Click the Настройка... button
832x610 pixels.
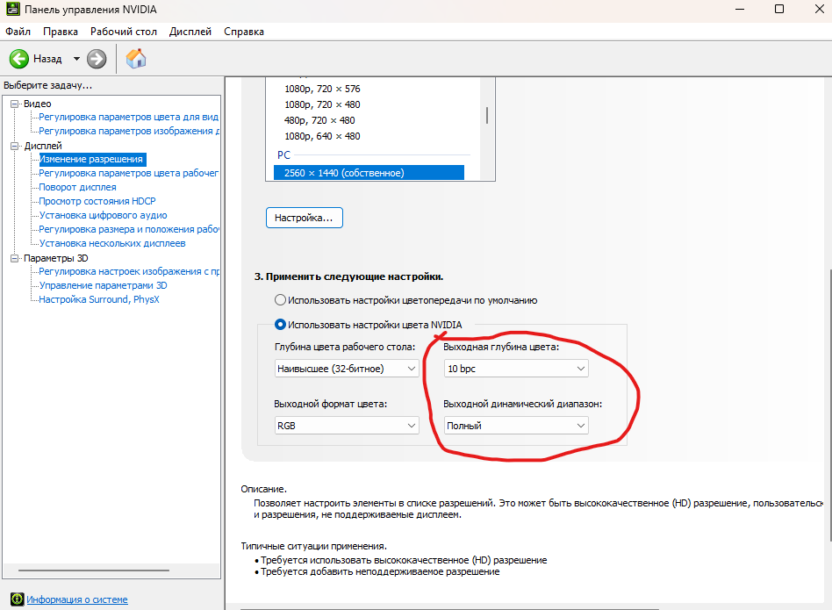[x=304, y=218]
